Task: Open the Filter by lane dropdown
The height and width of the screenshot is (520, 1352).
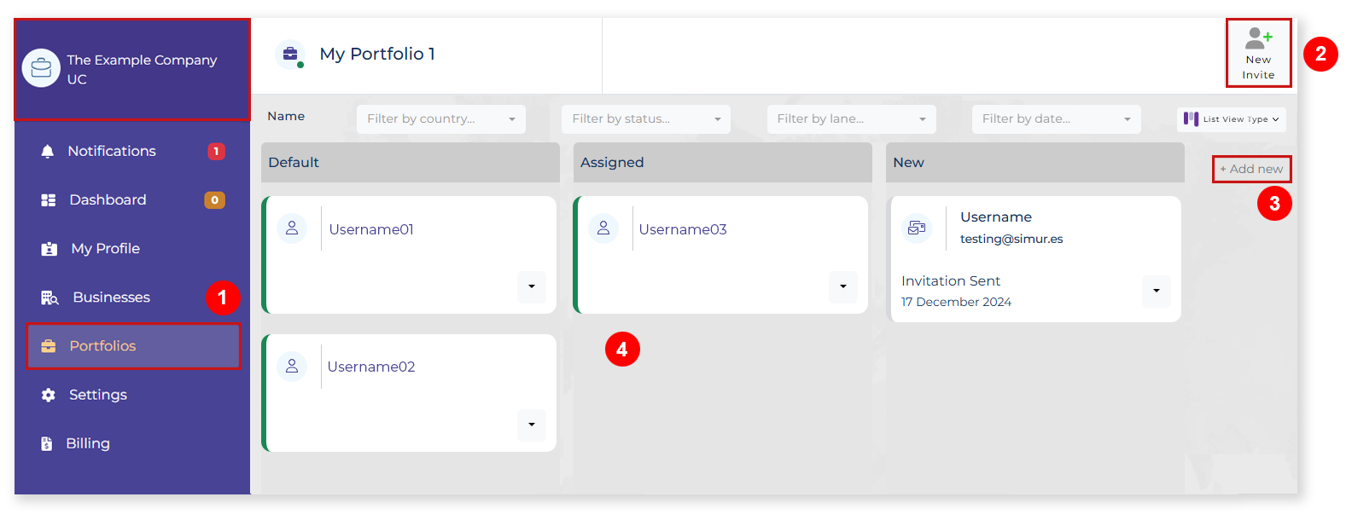Action: (x=851, y=119)
